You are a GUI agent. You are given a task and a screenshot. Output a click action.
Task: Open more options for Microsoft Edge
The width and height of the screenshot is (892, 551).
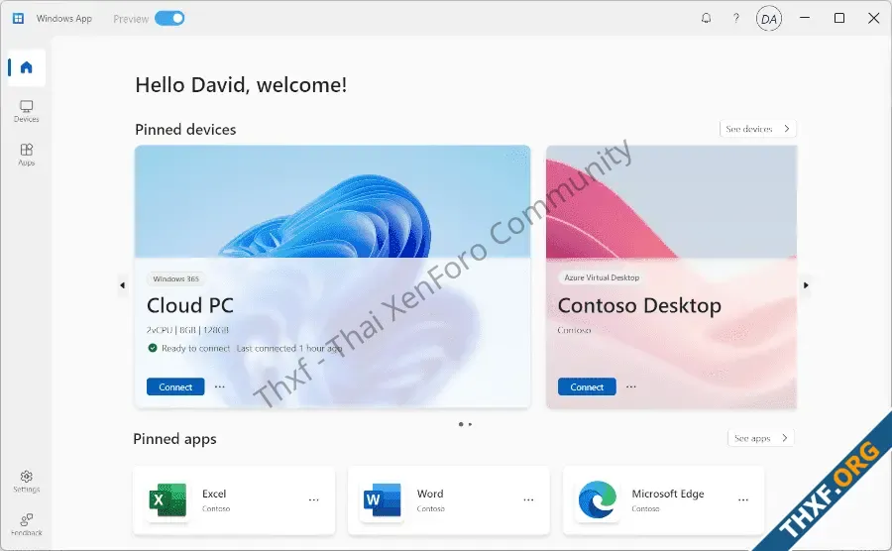743,499
